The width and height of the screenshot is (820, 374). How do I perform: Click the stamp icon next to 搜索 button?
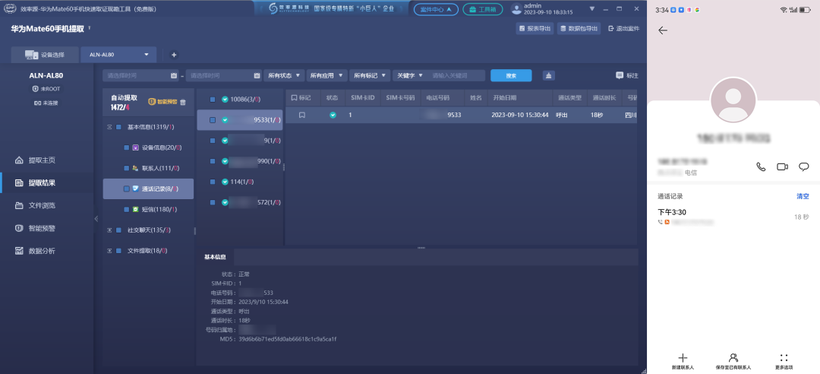click(548, 75)
